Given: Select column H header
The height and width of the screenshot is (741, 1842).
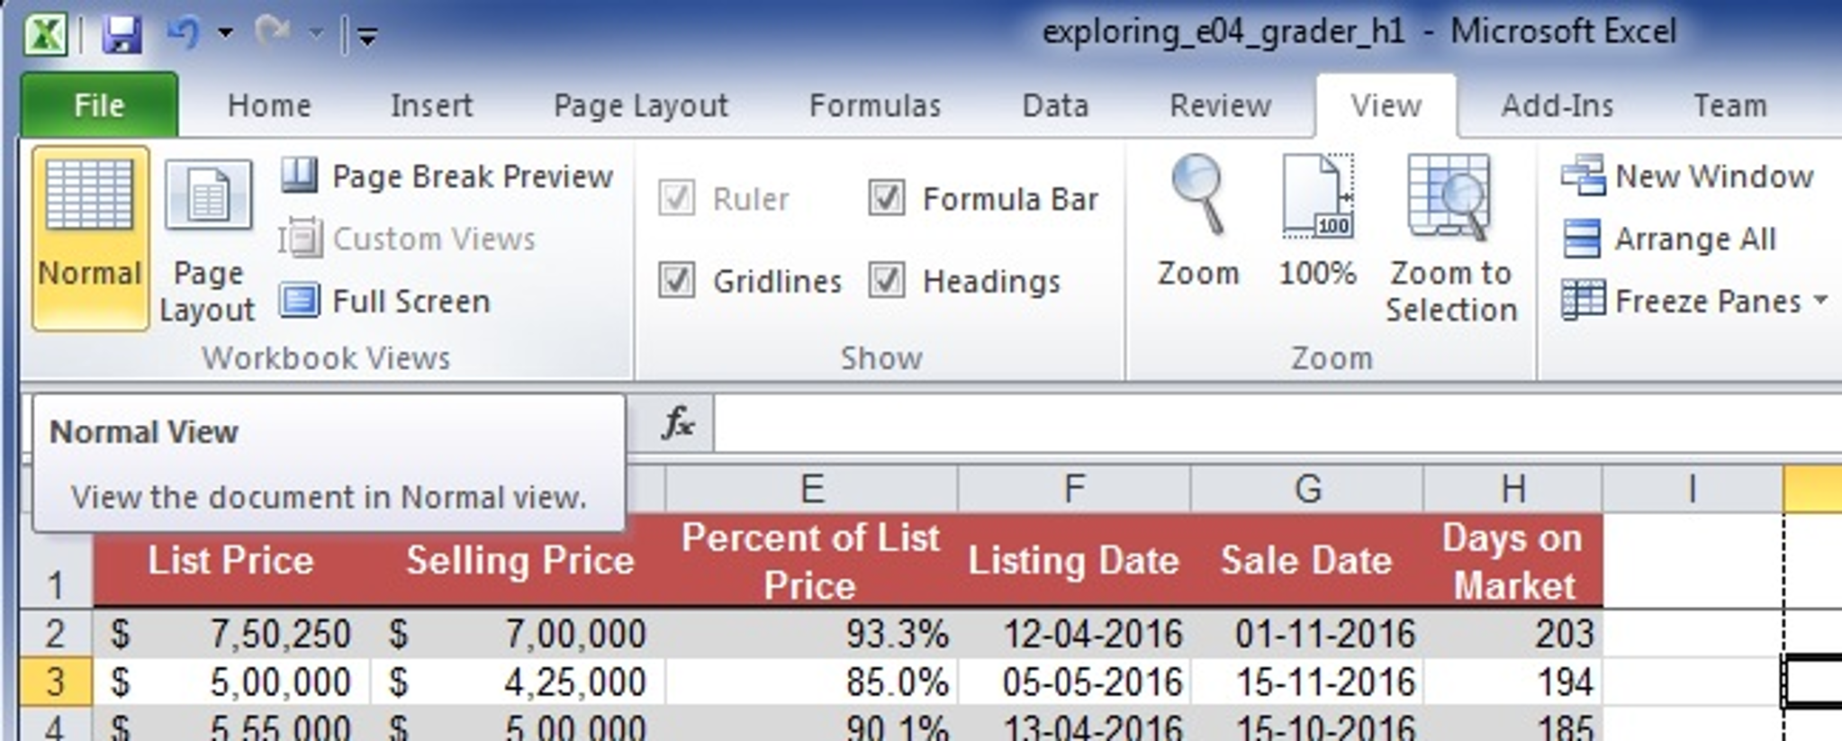Looking at the screenshot, I should [x=1512, y=489].
